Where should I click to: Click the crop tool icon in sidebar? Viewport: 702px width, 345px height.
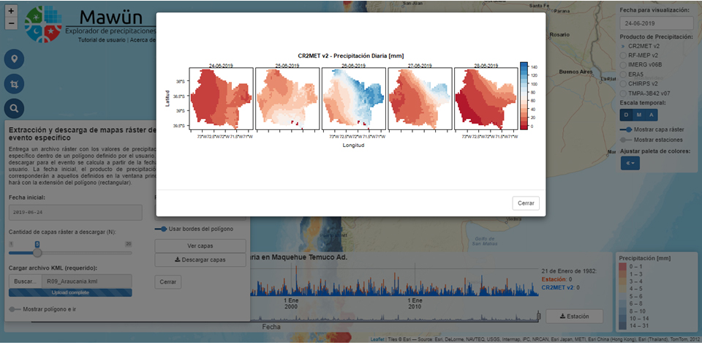(15, 84)
